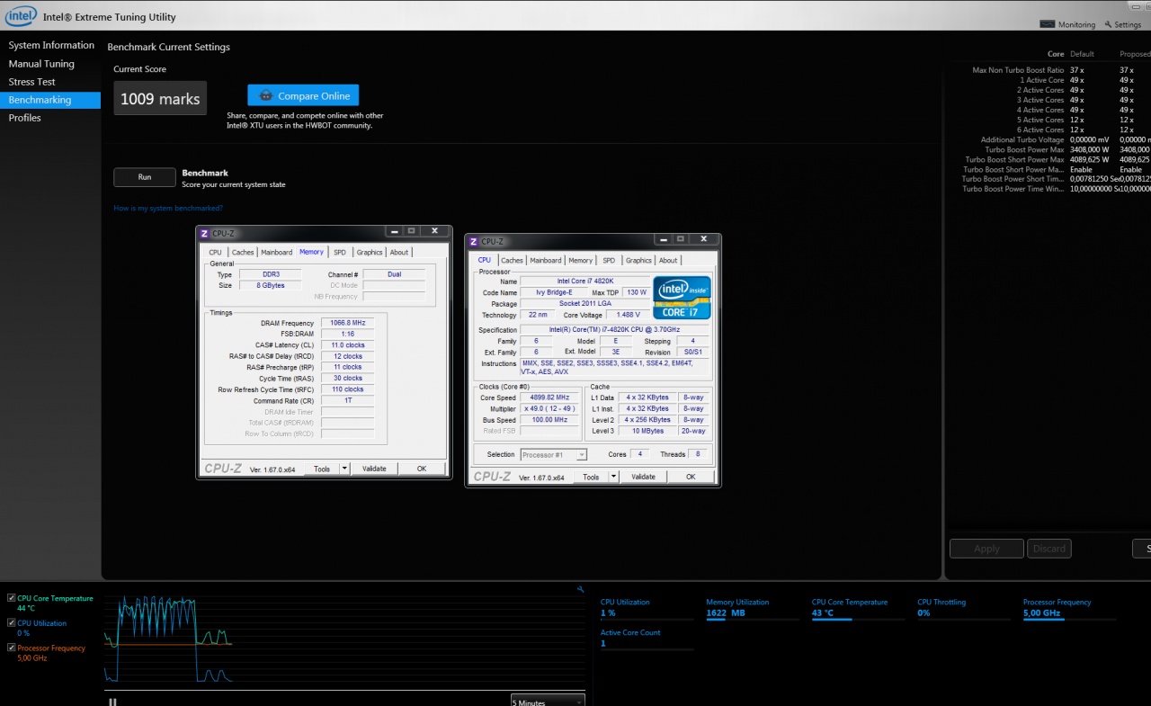Click the graph settings wrench icon
Viewport: 1151px width, 706px height.
coord(581,589)
